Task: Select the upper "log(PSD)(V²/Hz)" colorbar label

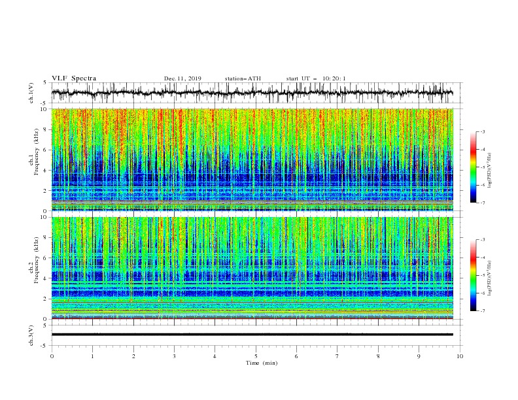Action: point(489,171)
